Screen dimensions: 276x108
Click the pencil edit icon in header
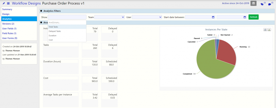click(x=4, y=3)
